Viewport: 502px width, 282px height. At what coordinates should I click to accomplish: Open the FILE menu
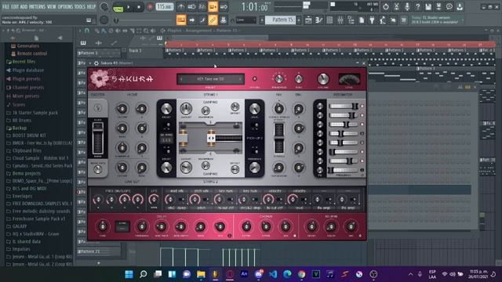point(5,6)
